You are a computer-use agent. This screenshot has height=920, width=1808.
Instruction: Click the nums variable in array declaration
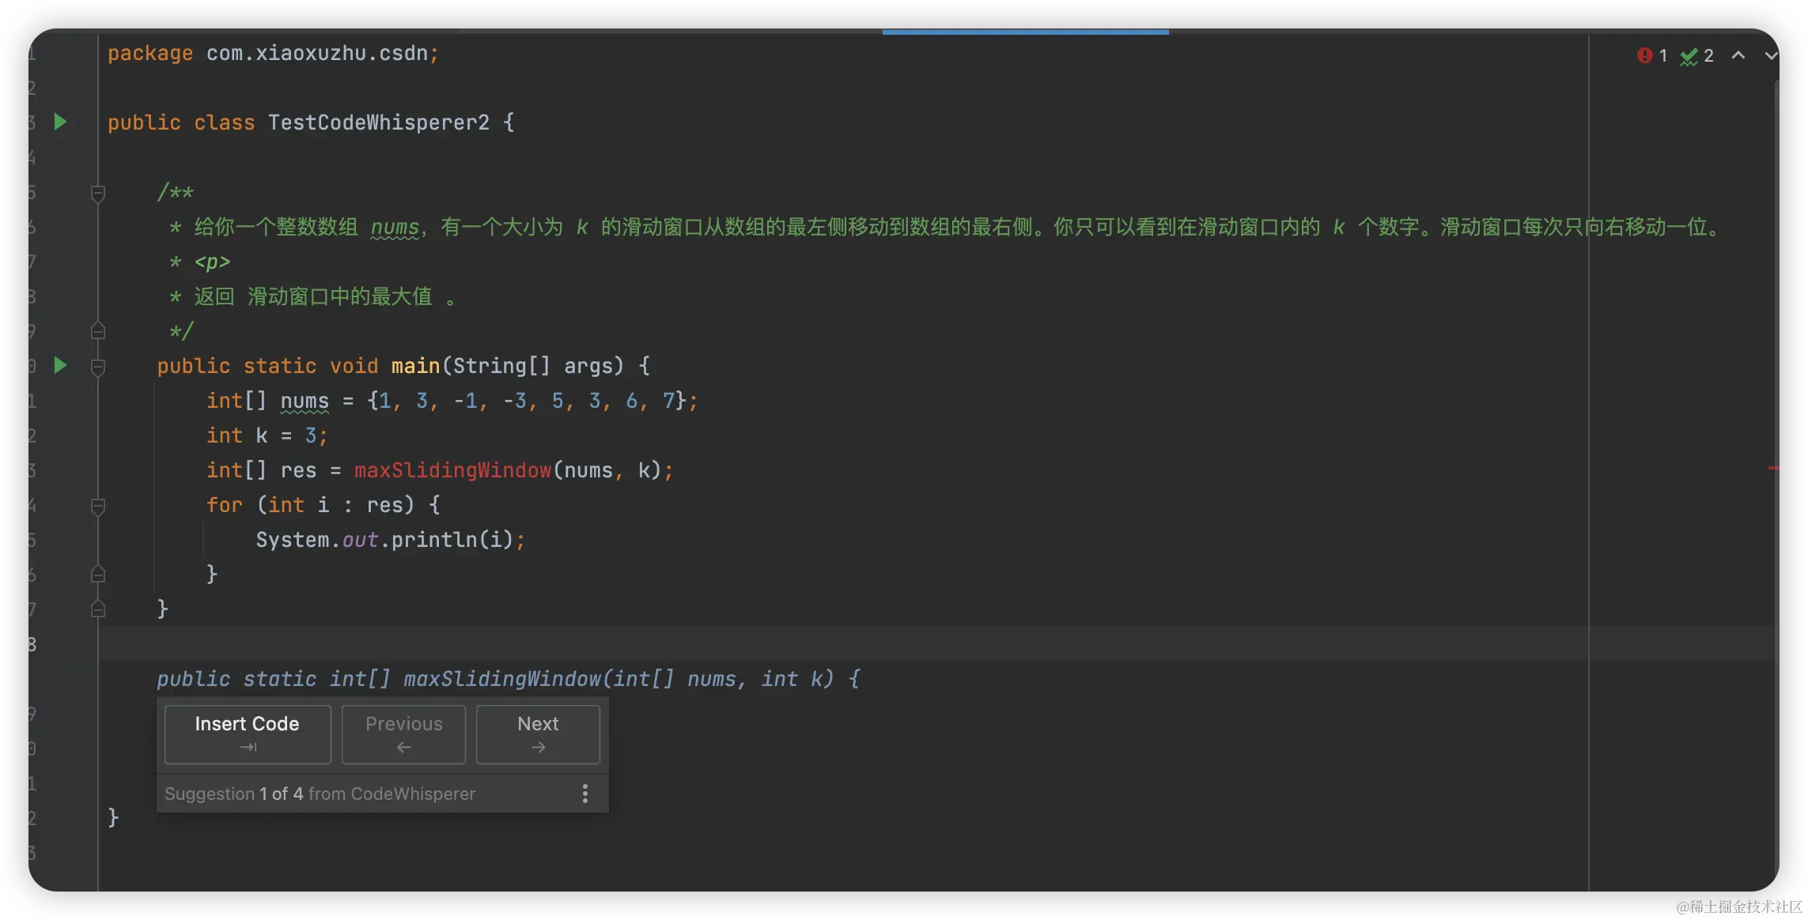click(304, 401)
